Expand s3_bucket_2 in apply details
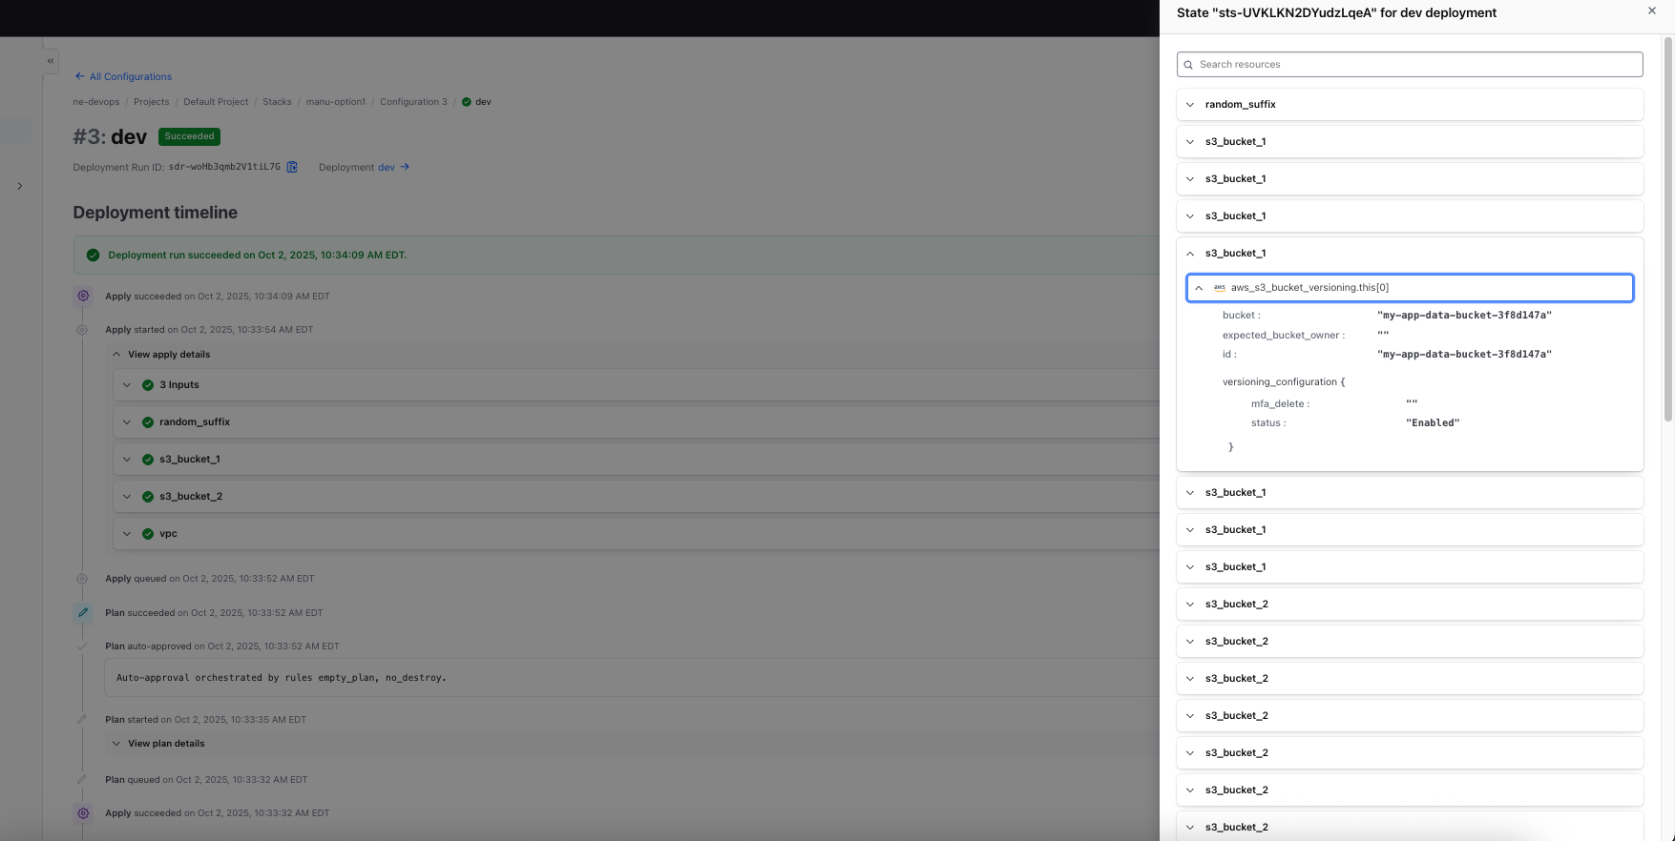The width and height of the screenshot is (1675, 841). pos(127,497)
